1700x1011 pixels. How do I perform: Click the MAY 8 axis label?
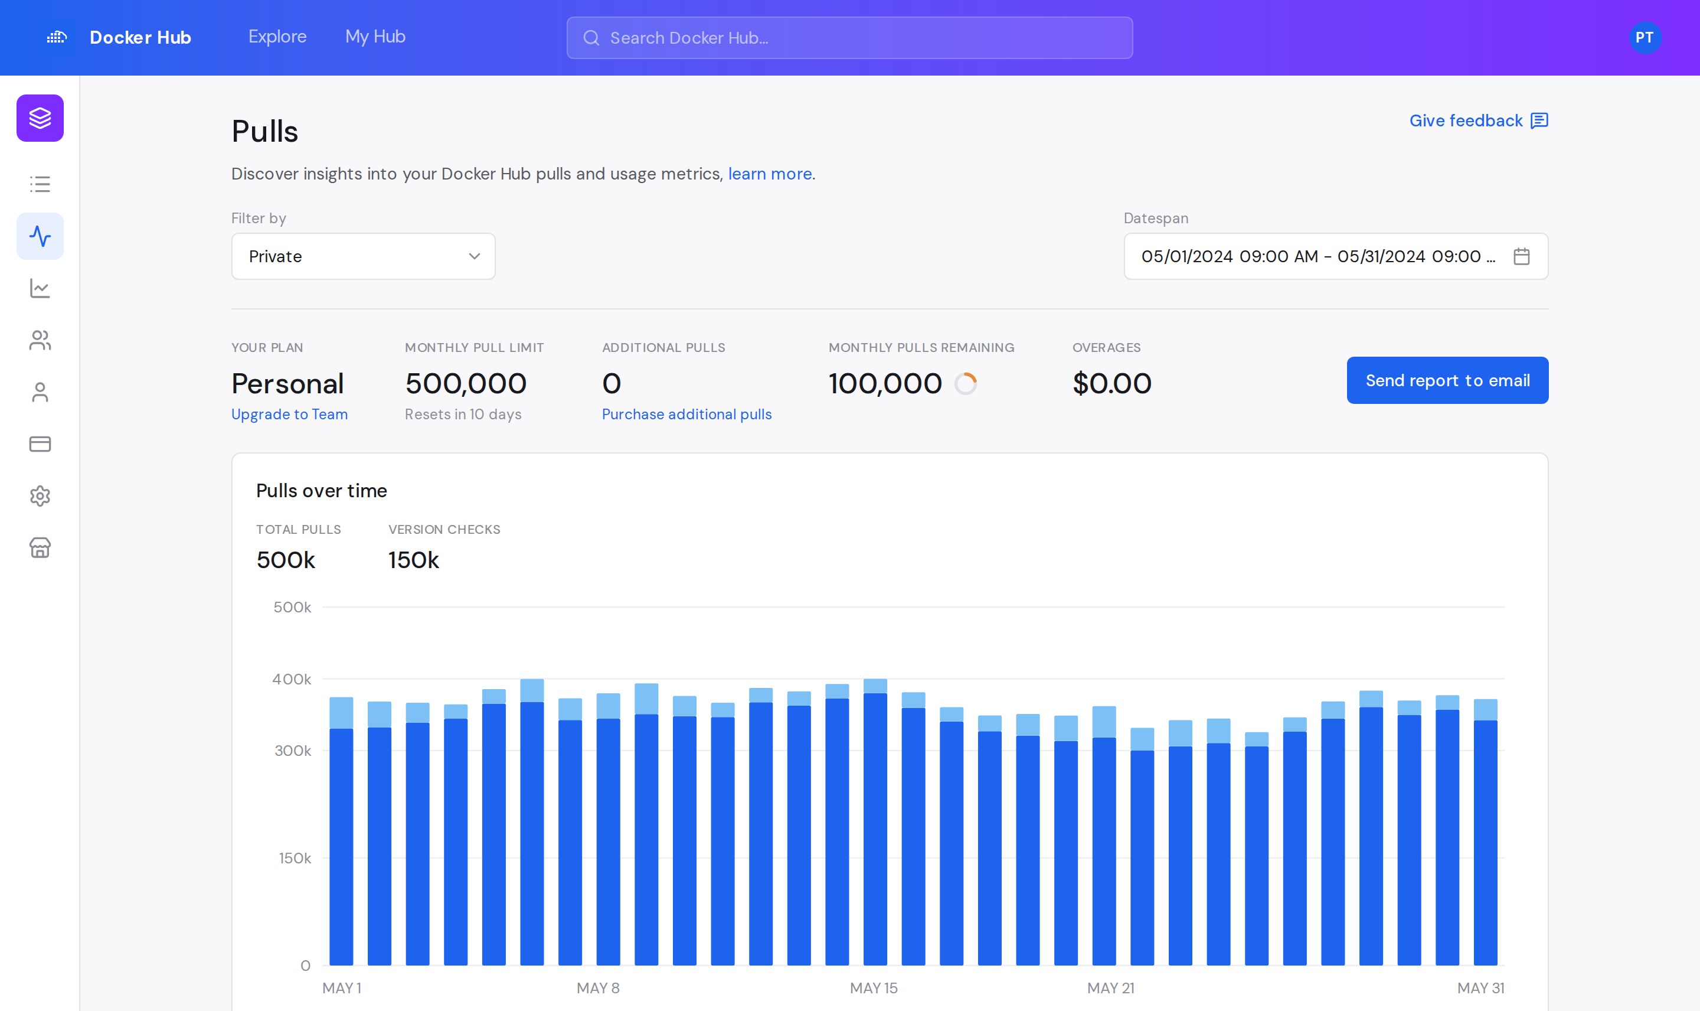[x=598, y=988]
